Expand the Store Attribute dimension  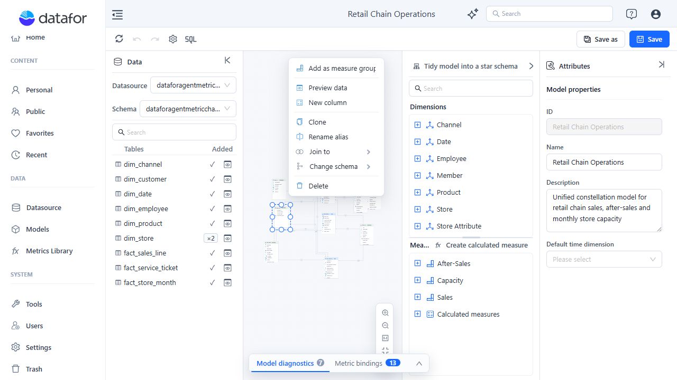tap(417, 226)
